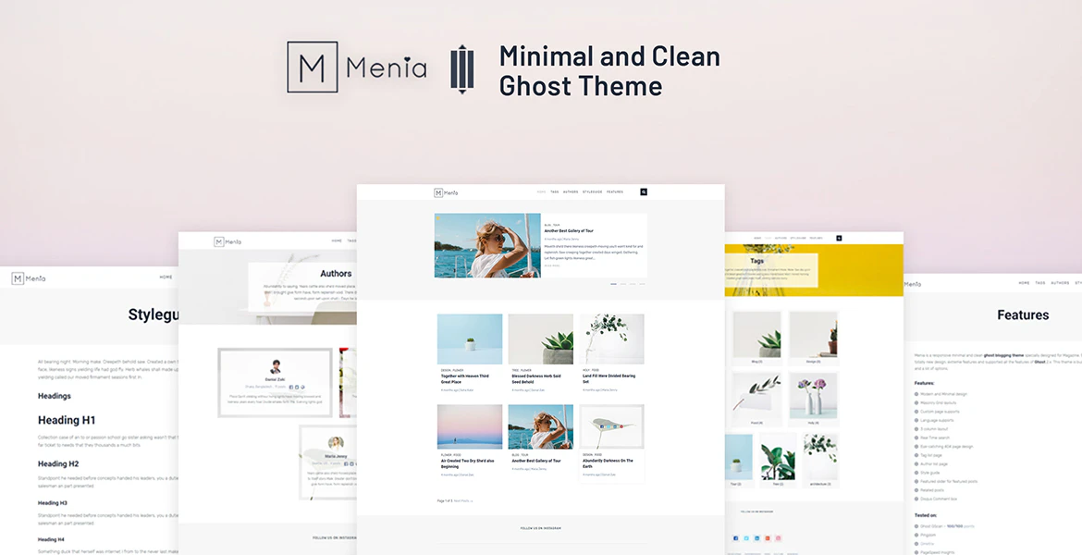
Task: Open Home on the Features page navigation
Action: (x=1024, y=283)
